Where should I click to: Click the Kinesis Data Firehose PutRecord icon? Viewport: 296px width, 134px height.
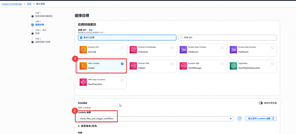183,50
